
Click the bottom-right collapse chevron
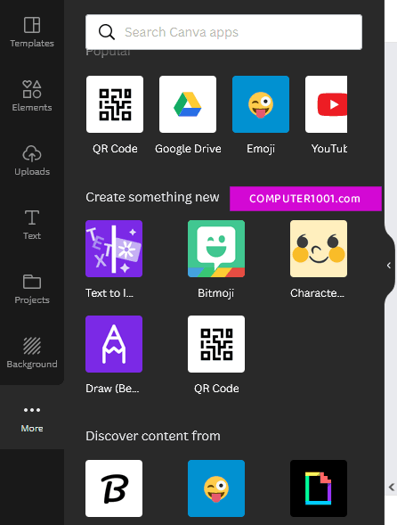click(392, 487)
